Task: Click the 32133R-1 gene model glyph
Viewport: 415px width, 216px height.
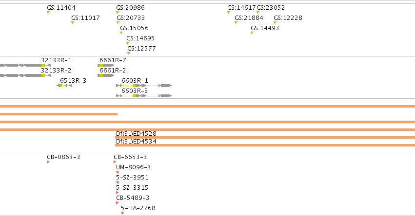Action: point(25,65)
